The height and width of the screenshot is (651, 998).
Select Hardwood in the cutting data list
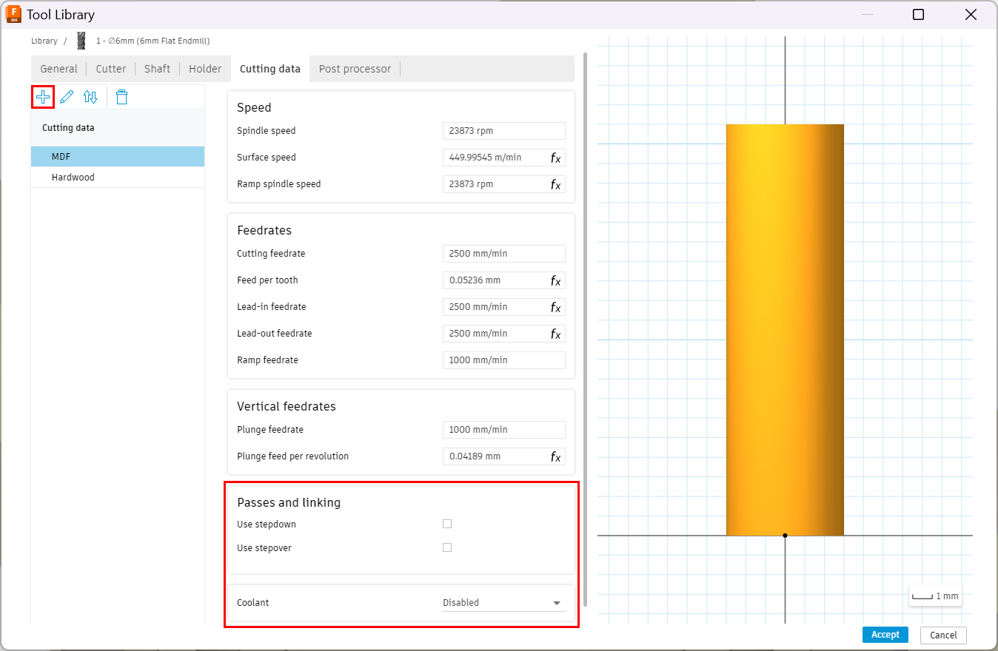pos(73,178)
